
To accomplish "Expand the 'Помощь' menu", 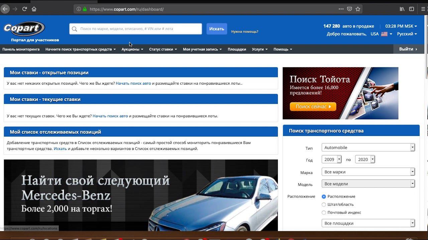I will [283, 49].
